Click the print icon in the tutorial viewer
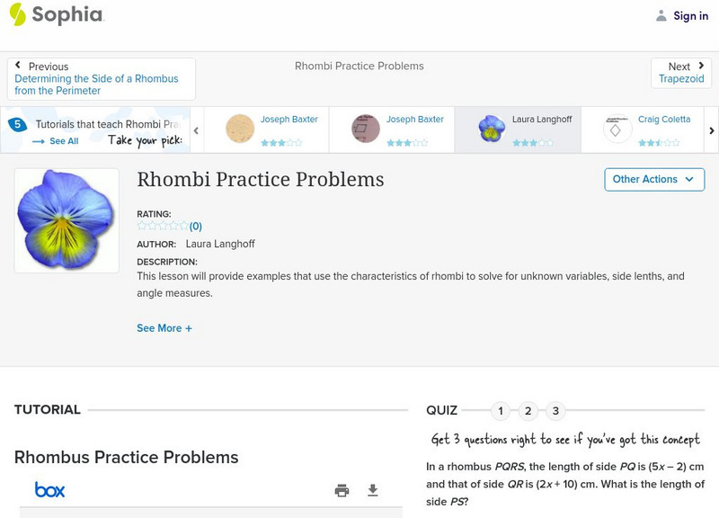The image size is (719, 518). click(x=342, y=490)
